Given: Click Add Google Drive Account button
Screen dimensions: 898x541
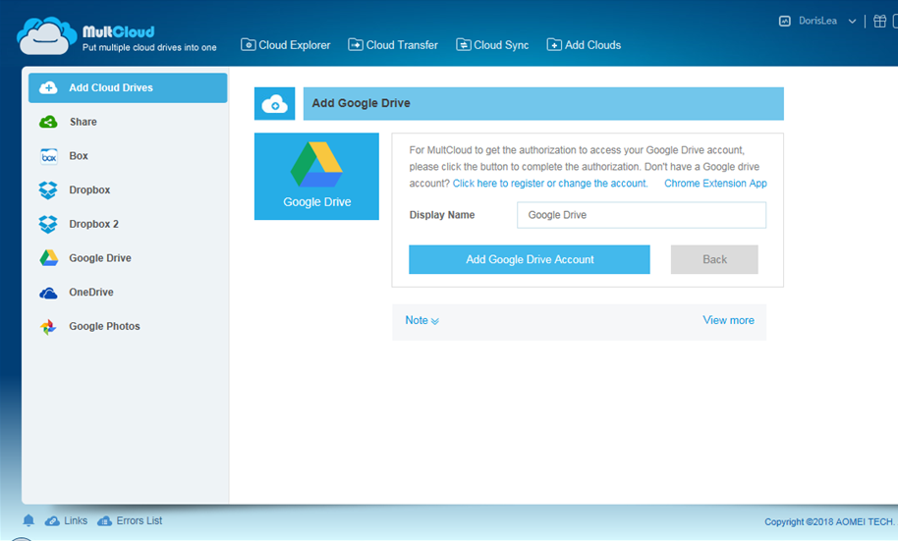Looking at the screenshot, I should [x=530, y=259].
